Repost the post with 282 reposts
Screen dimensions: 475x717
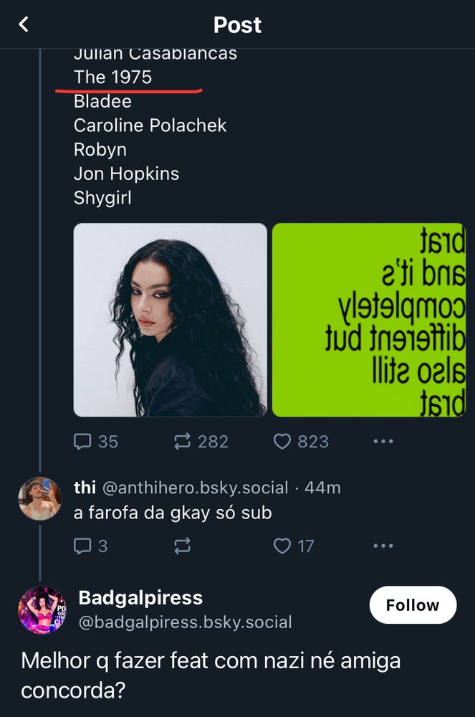click(201, 442)
